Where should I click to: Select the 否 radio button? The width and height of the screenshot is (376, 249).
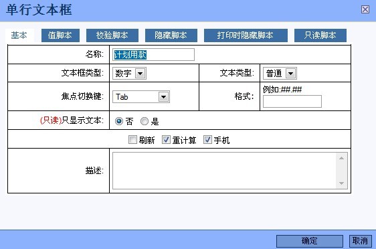tap(119, 121)
